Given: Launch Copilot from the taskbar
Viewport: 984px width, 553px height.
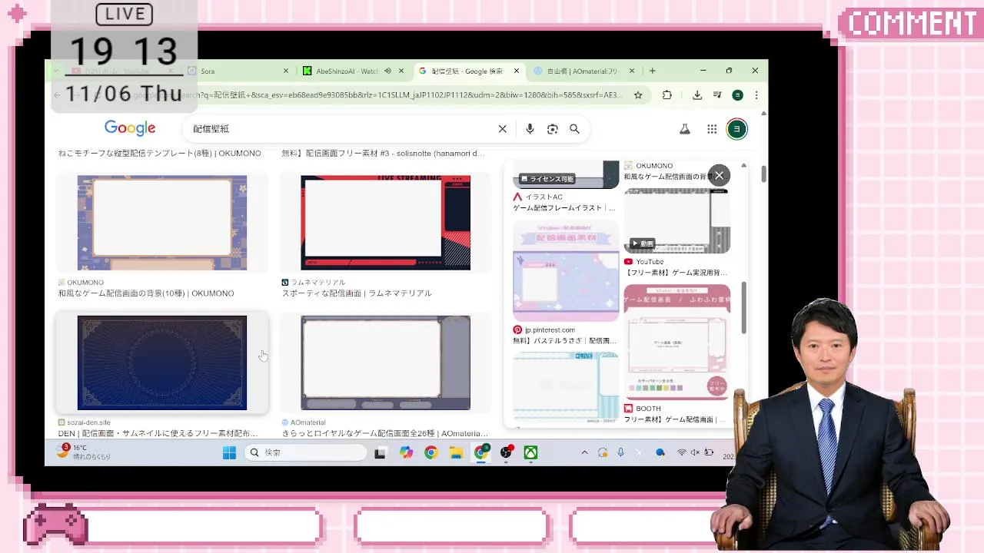Looking at the screenshot, I should point(406,453).
